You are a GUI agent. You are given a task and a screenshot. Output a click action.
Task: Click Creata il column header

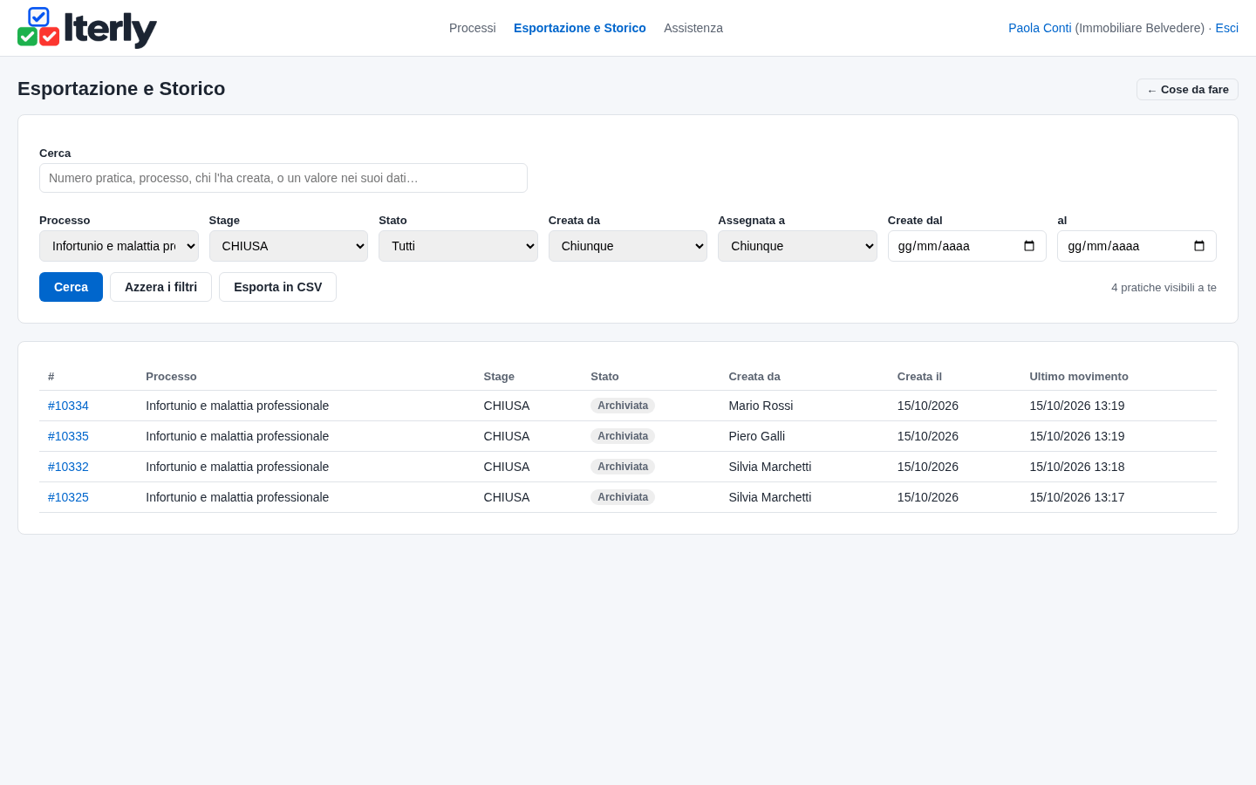click(919, 377)
